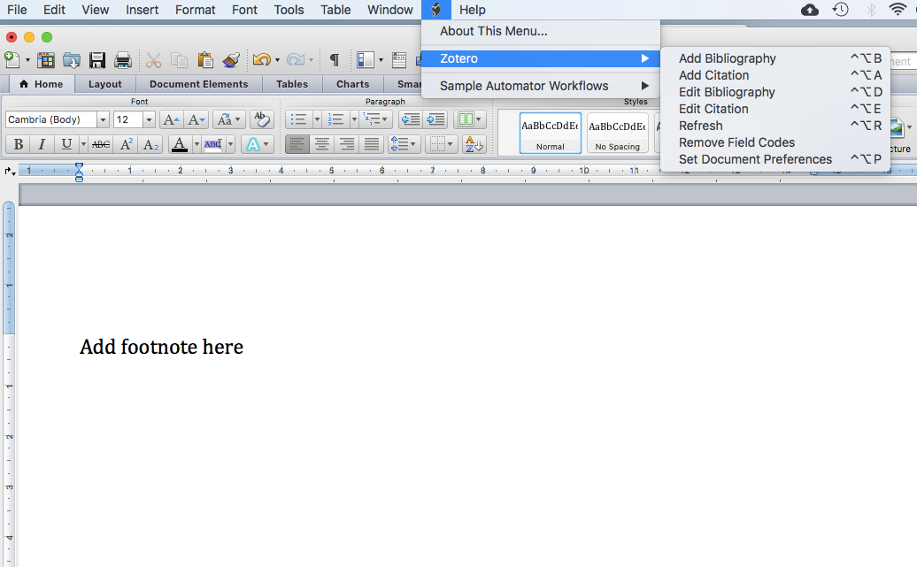Decrease font size
This screenshot has height=567, width=917.
tap(196, 119)
